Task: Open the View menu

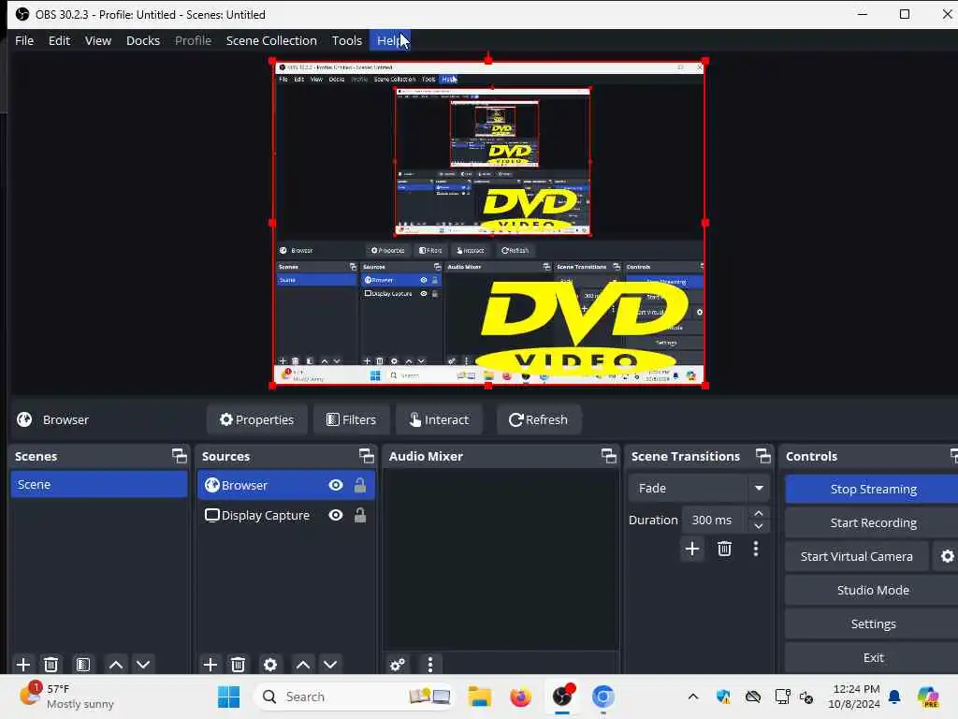Action: pos(97,40)
